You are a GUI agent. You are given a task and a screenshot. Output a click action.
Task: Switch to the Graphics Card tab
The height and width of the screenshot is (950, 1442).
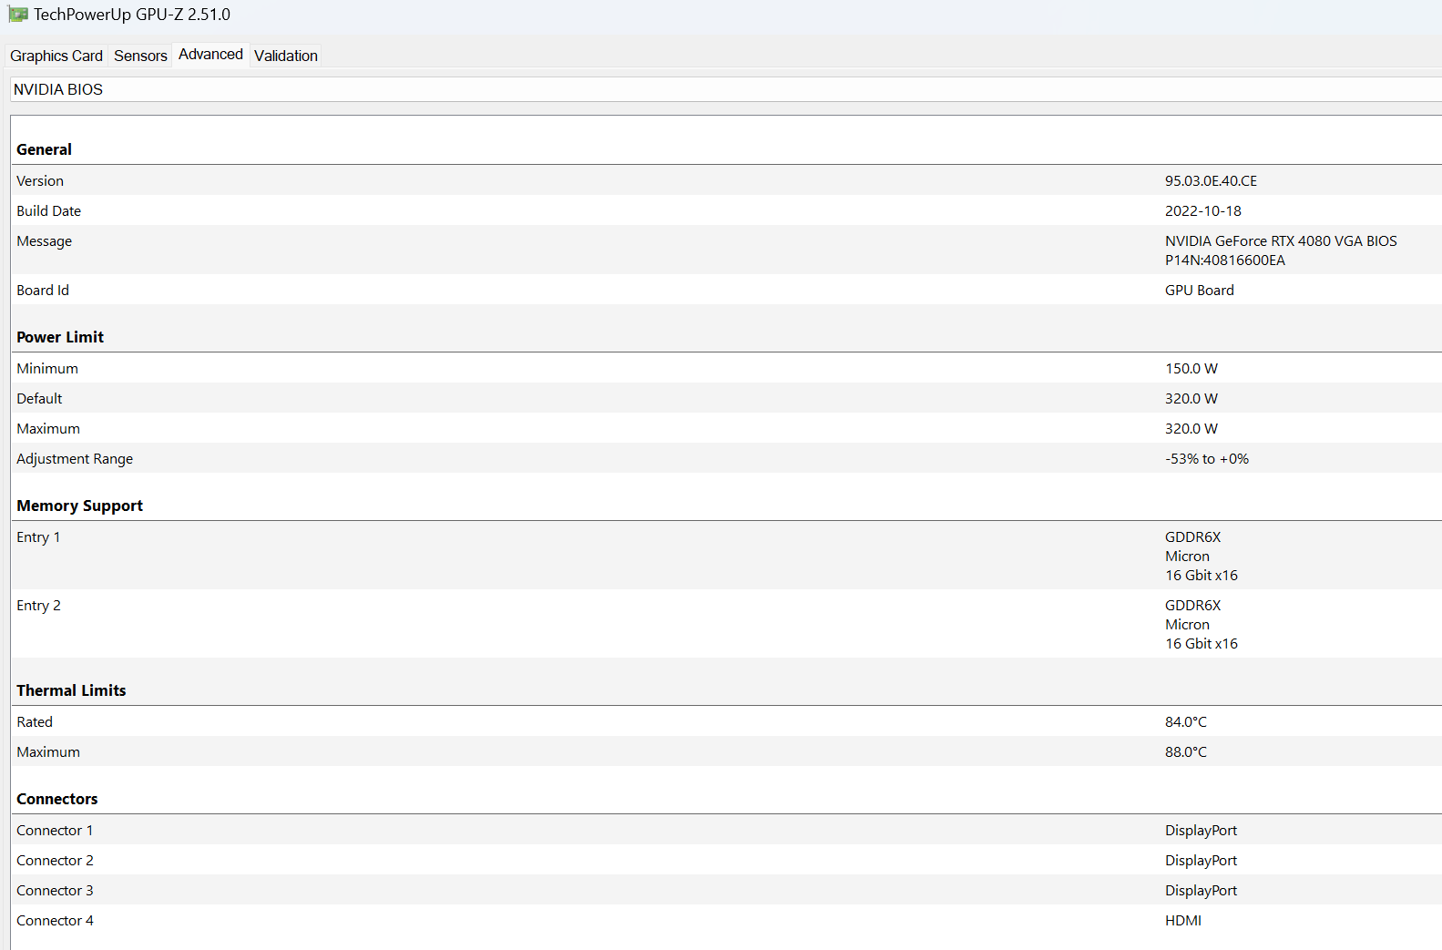click(56, 56)
